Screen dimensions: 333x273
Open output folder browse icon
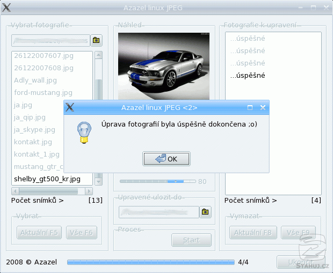click(x=205, y=212)
